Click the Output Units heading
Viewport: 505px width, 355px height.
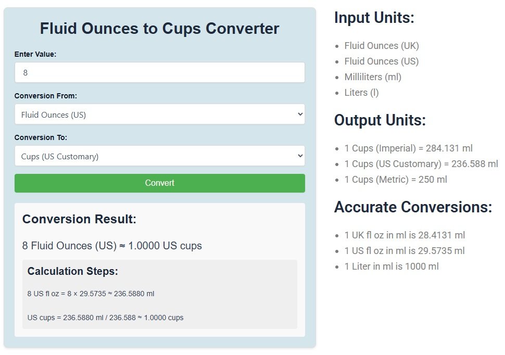pyautogui.click(x=381, y=120)
